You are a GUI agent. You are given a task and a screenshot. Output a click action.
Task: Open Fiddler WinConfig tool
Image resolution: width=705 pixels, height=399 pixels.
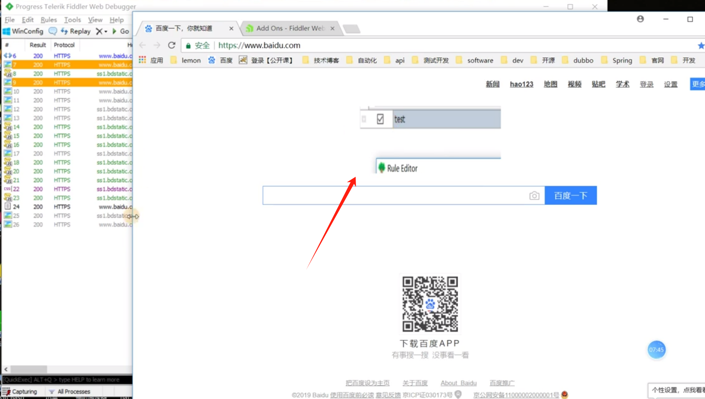23,31
